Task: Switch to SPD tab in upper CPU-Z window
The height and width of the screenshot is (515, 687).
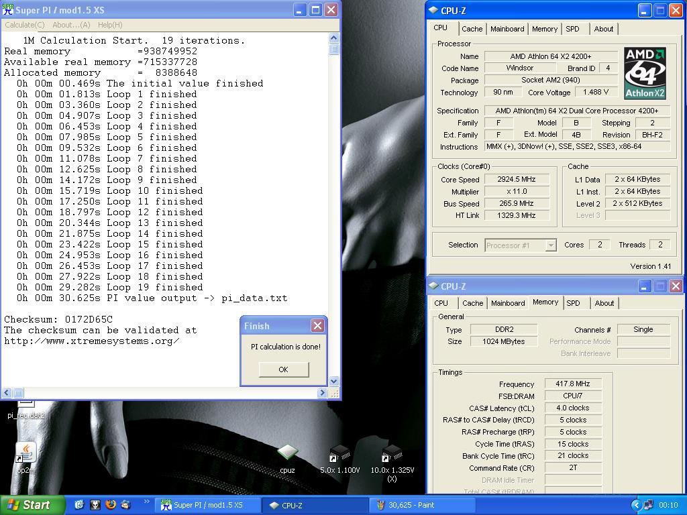Action: [x=572, y=29]
